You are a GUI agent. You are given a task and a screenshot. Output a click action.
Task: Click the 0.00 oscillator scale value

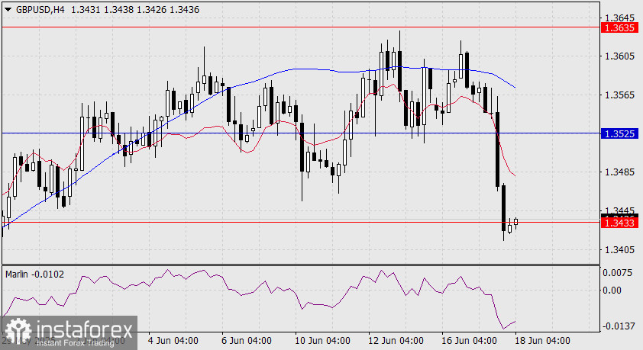click(x=612, y=291)
